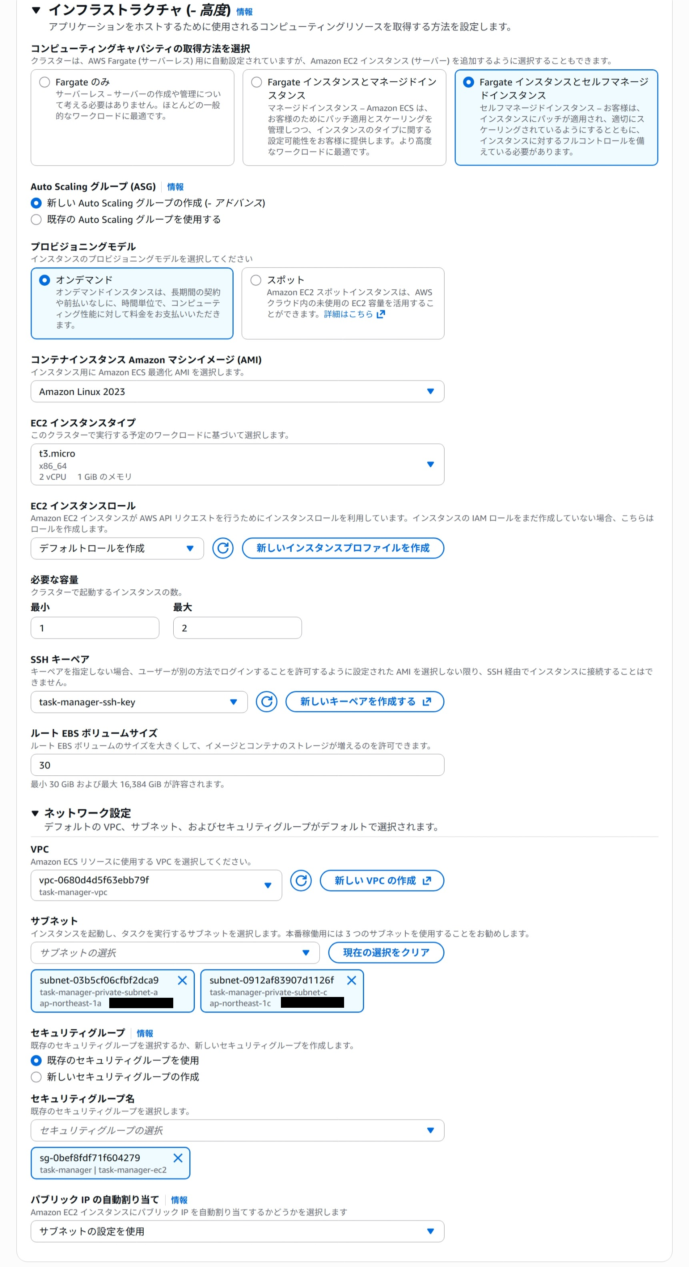The width and height of the screenshot is (689, 1267).
Task: Choose 新しいセキュリティグループの作成
Action: [x=36, y=1077]
